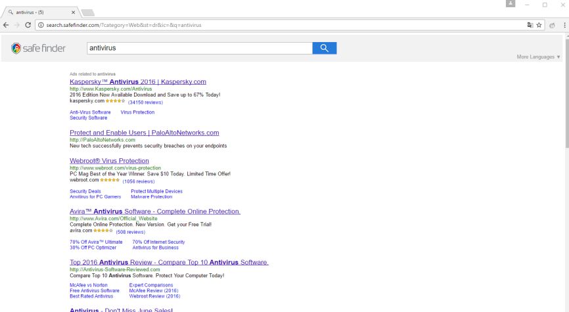
Task: Open Best Rated Antivirus sublink
Action: (91, 296)
